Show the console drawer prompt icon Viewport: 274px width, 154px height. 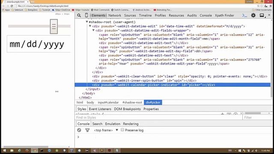coord(244,15)
